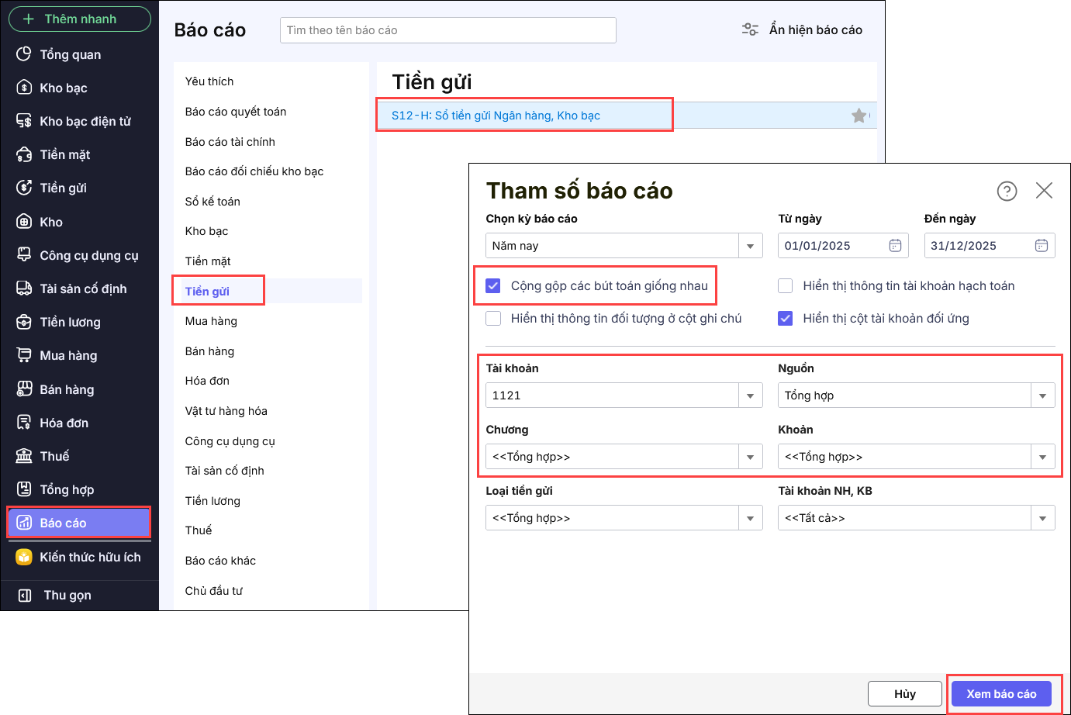This screenshot has width=1071, height=715.
Task: Uncheck Cộng gộp các bút toán giống nhau
Action: pos(493,286)
